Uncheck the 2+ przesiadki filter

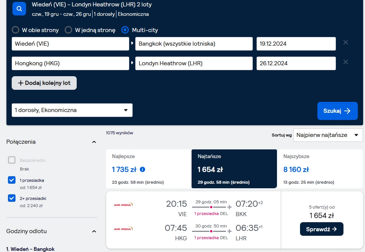(12, 198)
